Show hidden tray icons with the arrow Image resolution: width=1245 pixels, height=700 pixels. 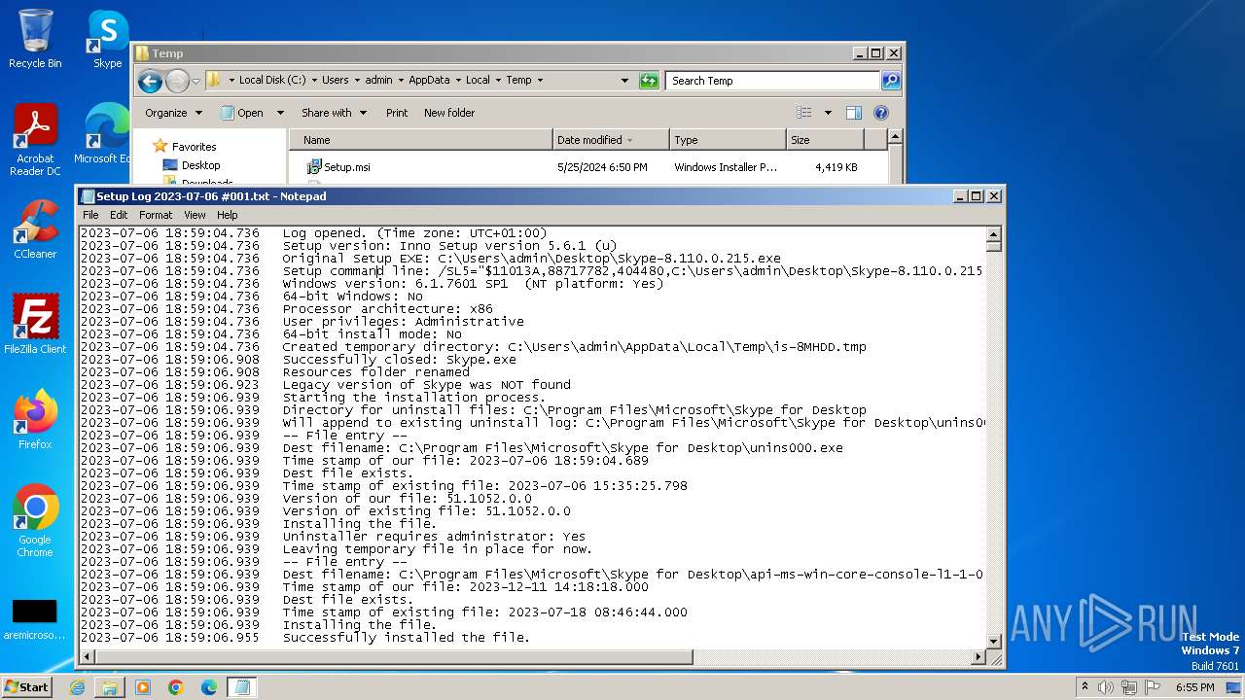(x=1085, y=687)
